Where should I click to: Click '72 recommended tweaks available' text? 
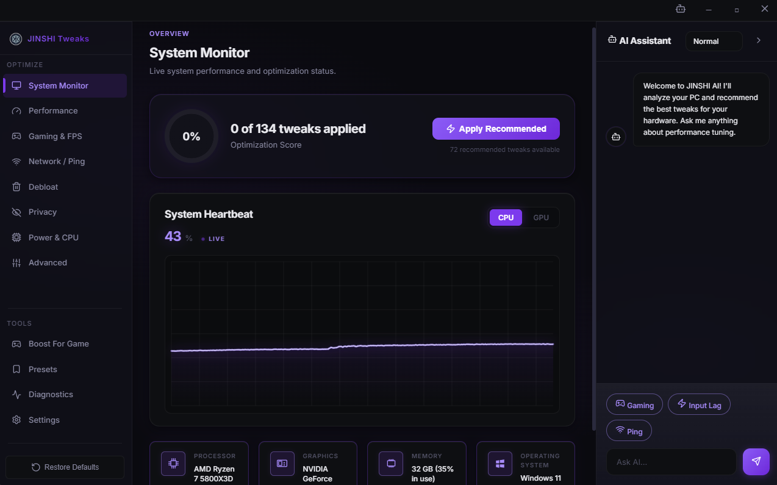(504, 149)
